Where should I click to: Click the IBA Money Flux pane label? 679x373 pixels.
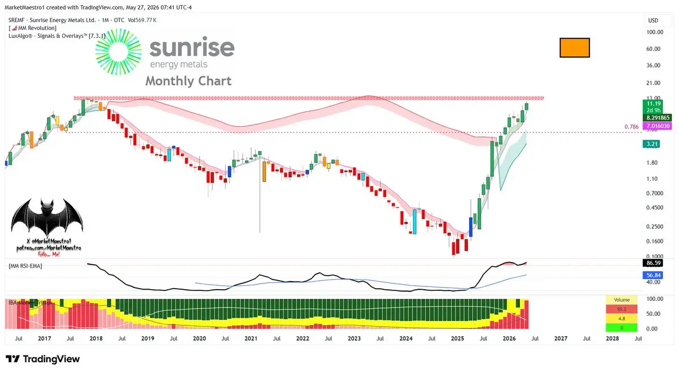coord(29,302)
